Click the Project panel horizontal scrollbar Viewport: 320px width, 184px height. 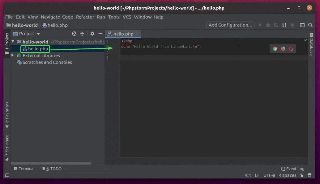(51, 163)
